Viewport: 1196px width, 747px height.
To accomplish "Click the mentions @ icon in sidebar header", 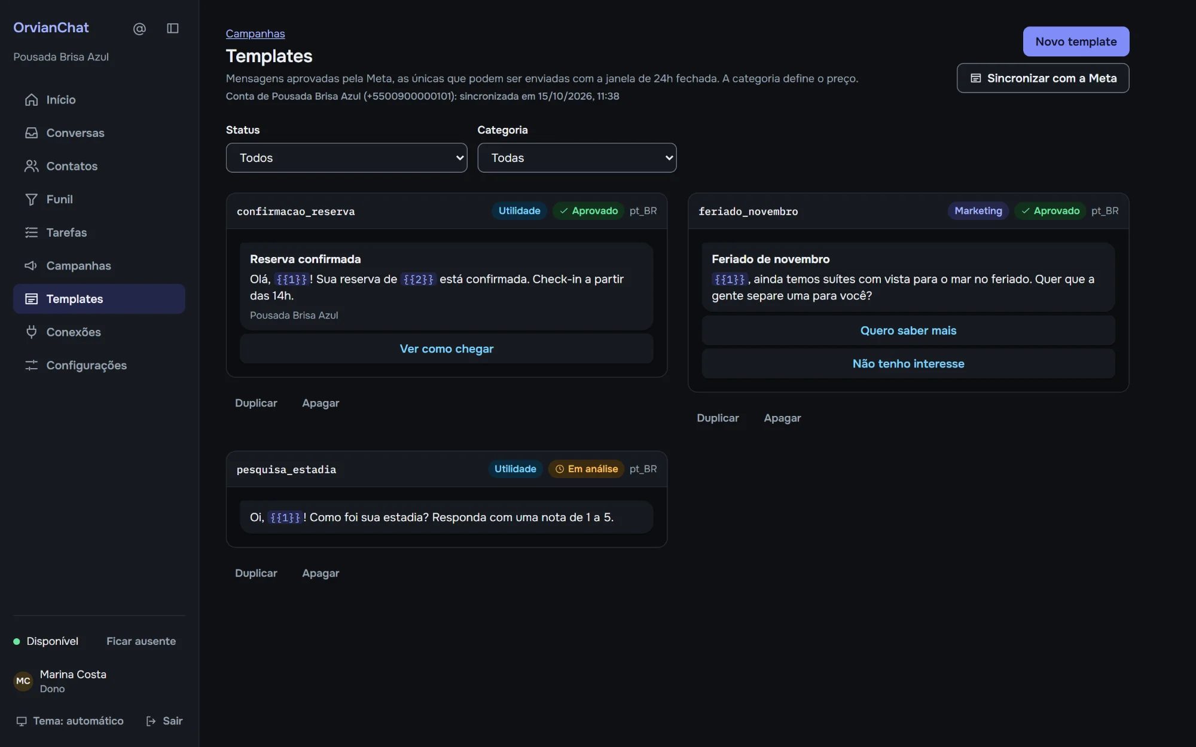I will [x=139, y=29].
